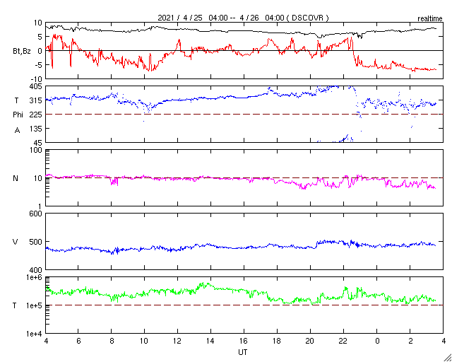Click the '135' tick label on Phi panel

[x=36, y=129]
